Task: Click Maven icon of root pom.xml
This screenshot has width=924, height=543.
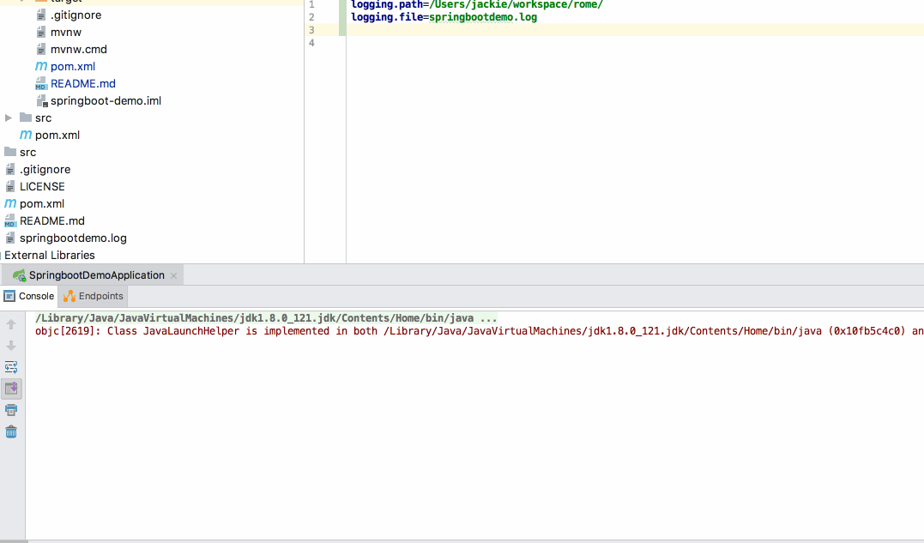Action: (x=10, y=203)
